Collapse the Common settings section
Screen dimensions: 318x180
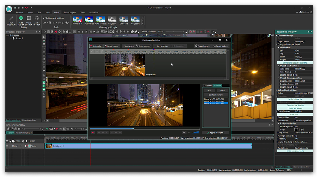tap(276, 35)
